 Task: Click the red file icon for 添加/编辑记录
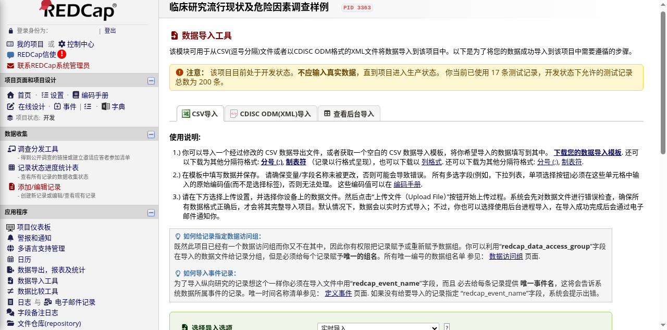(x=11, y=187)
